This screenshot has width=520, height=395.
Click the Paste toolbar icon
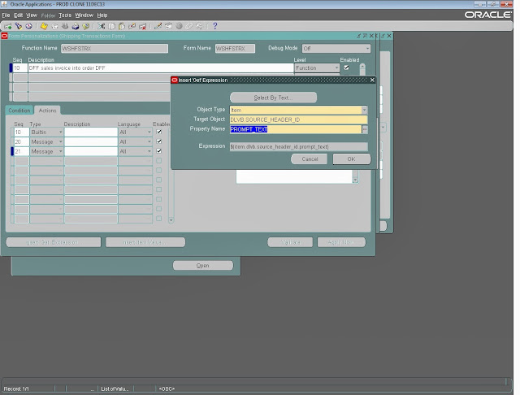tap(122, 26)
